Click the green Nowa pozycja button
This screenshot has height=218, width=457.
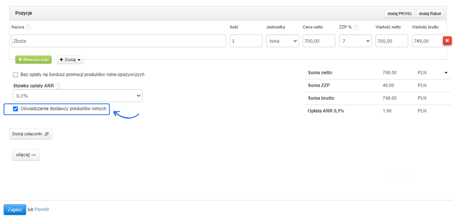click(x=34, y=60)
